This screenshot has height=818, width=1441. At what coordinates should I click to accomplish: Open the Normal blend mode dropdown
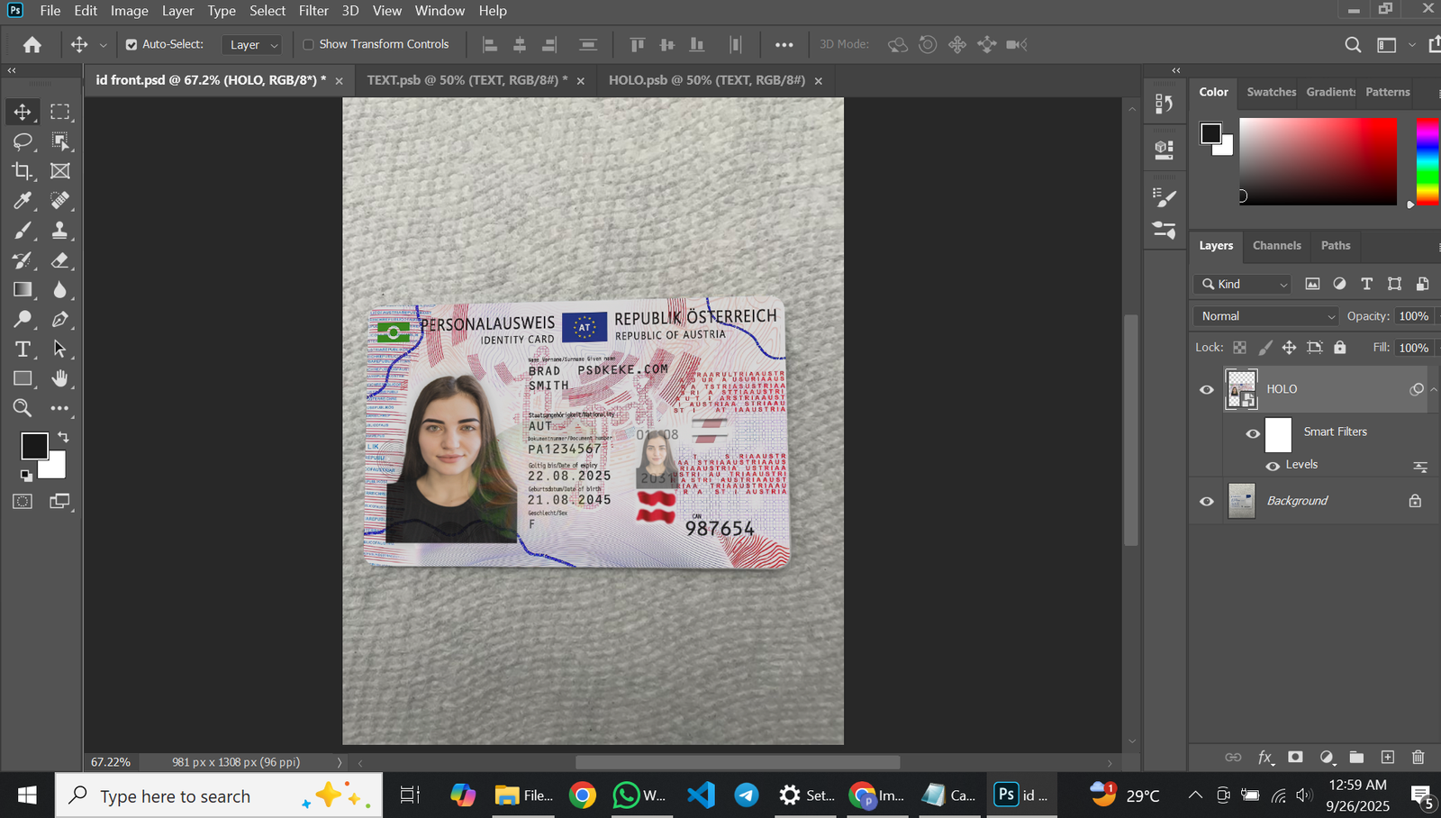(1265, 316)
